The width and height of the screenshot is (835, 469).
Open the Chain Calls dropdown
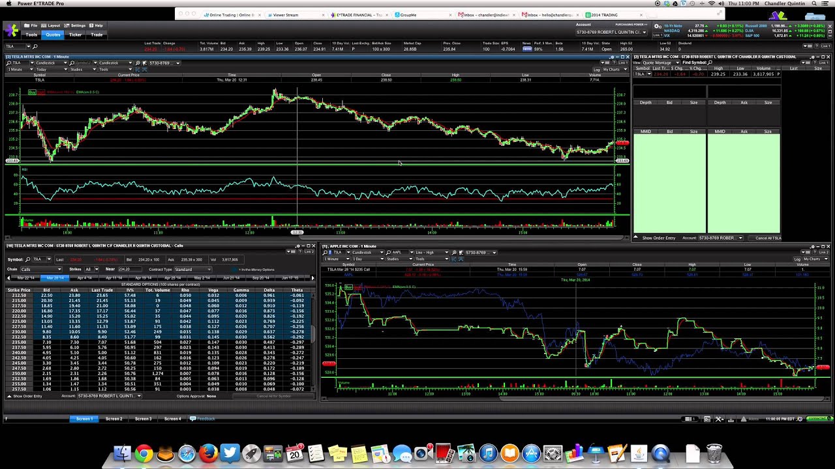click(x=41, y=270)
